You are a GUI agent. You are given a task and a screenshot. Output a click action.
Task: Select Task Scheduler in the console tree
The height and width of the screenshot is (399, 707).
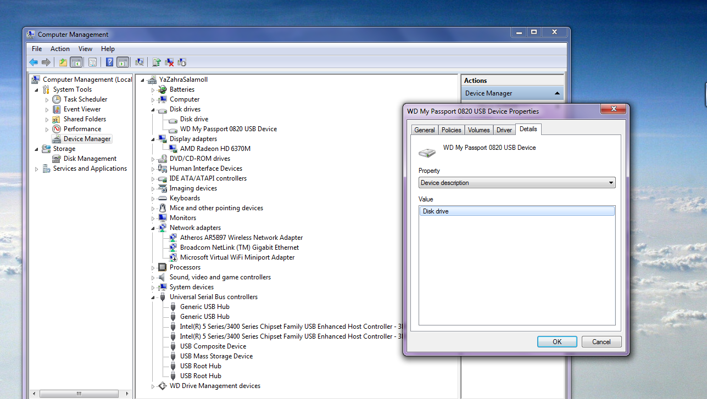(x=85, y=99)
